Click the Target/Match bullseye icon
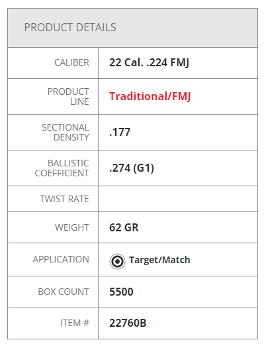This screenshot has height=348, width=266. click(x=117, y=261)
